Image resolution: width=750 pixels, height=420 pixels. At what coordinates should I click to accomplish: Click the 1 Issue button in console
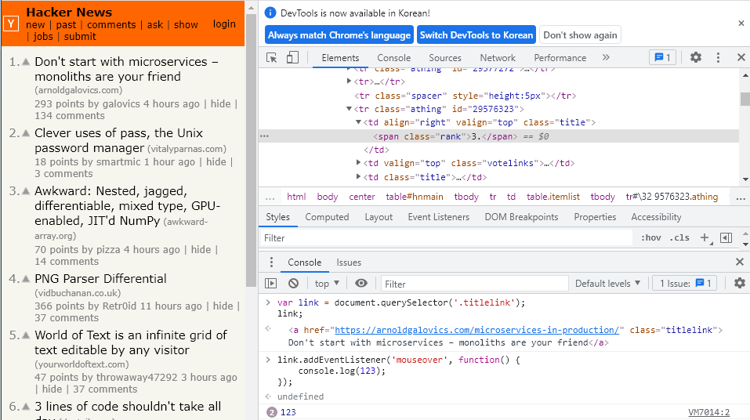click(686, 283)
